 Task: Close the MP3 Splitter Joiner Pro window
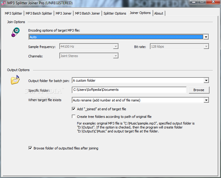tap(213, 2)
